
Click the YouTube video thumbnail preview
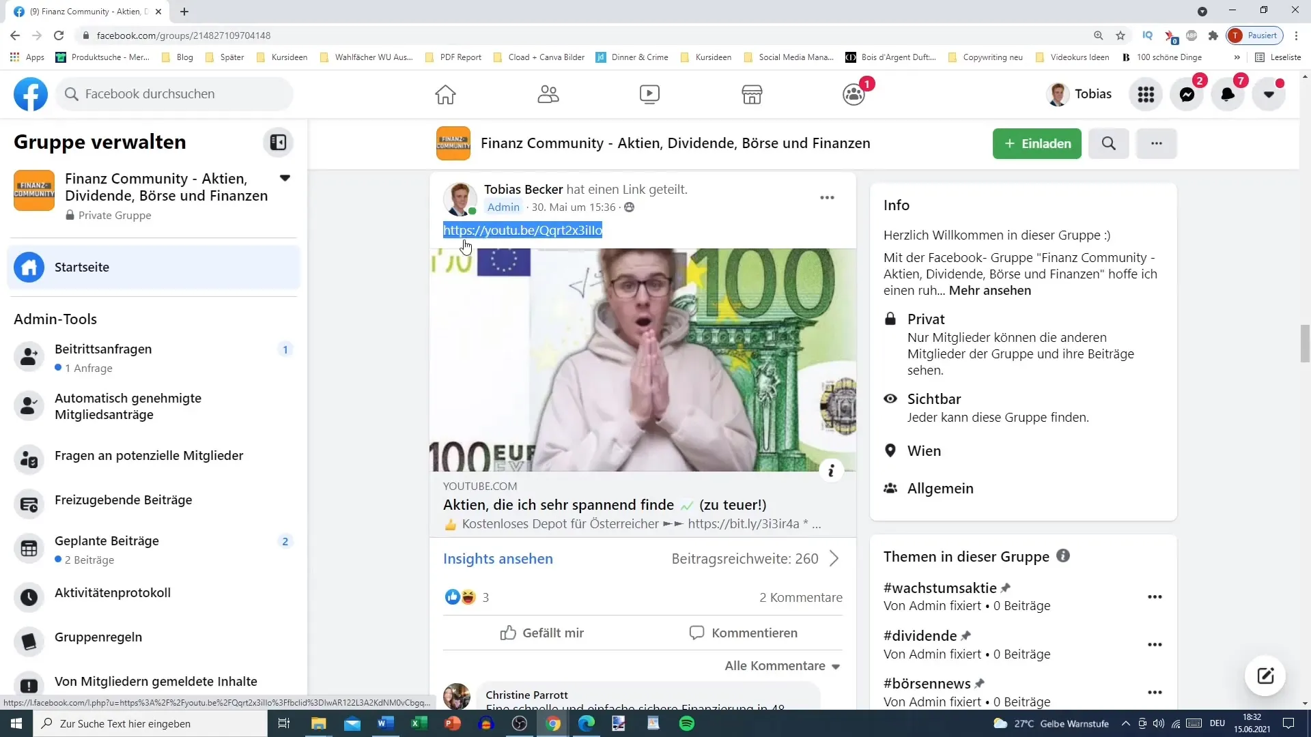643,360
